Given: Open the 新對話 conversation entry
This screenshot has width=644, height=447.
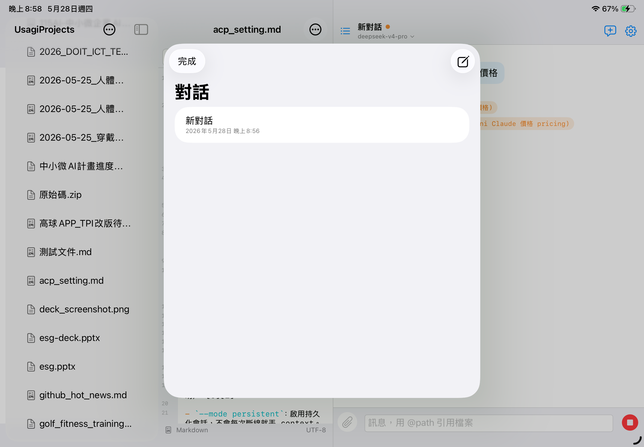Looking at the screenshot, I should click(321, 125).
